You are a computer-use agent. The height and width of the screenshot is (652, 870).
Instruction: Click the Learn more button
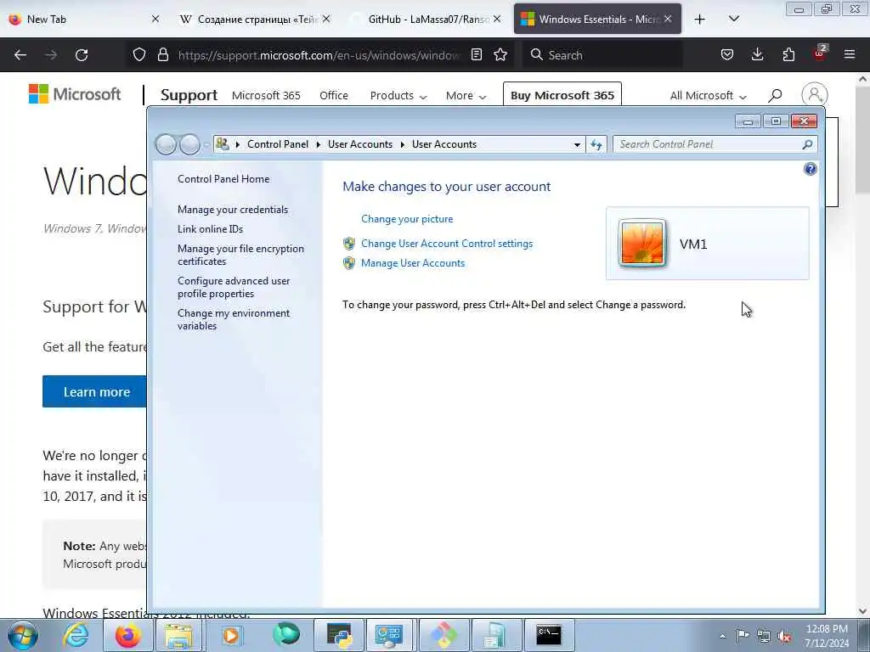pos(95,391)
